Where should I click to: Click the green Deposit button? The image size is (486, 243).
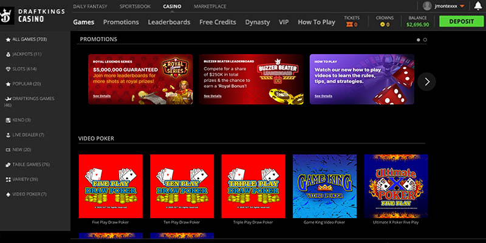[462, 21]
